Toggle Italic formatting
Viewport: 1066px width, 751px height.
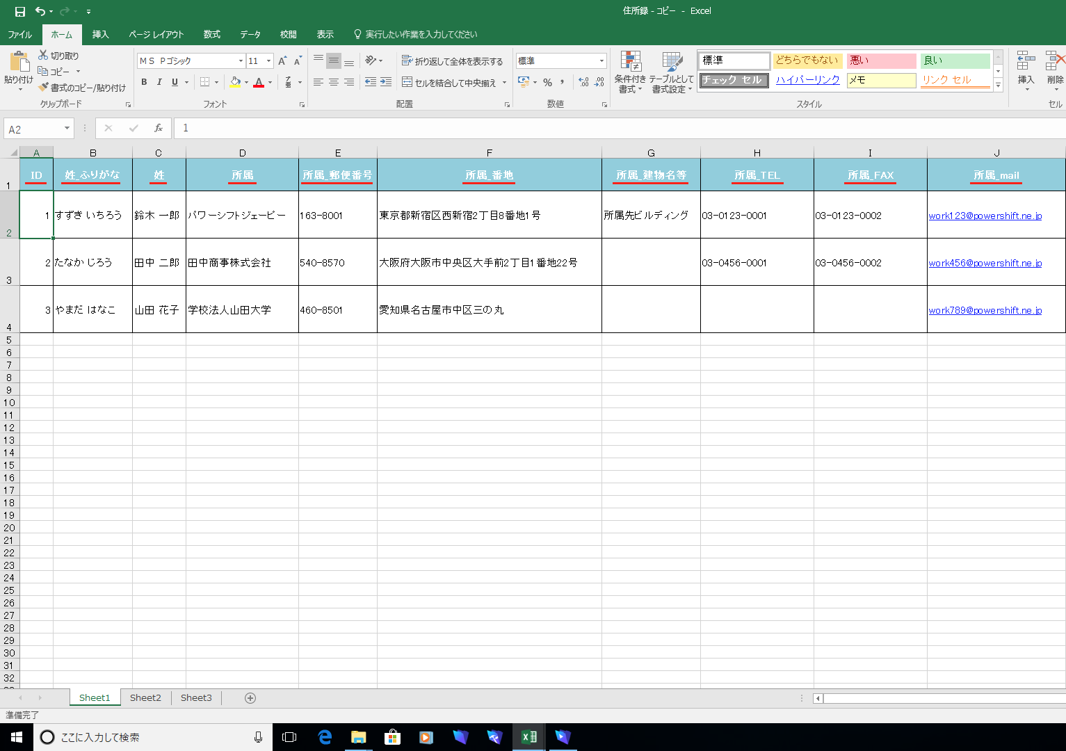[159, 82]
